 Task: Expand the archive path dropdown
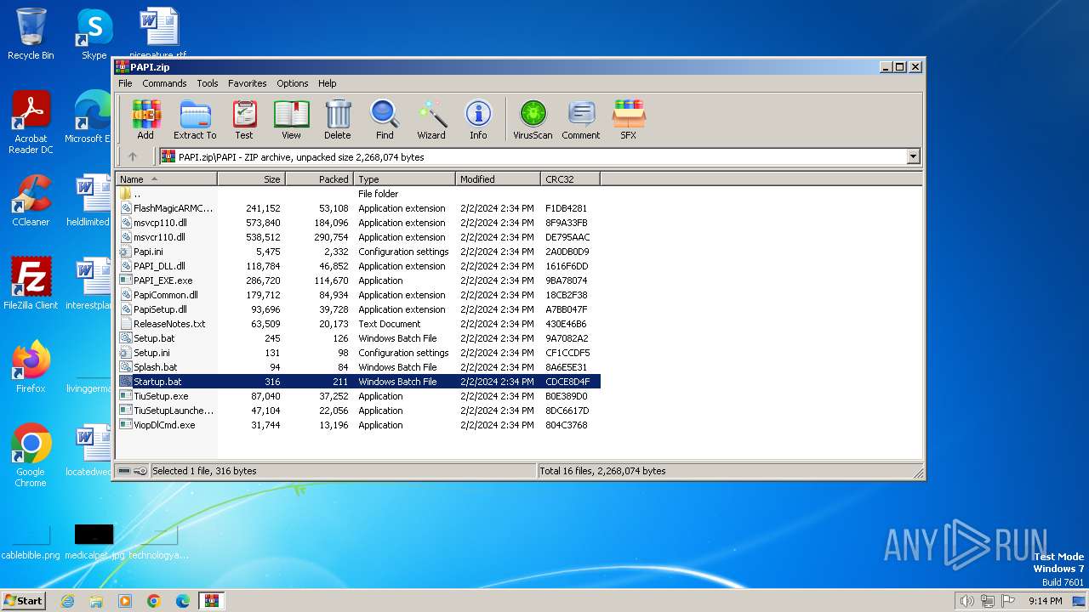[913, 156]
